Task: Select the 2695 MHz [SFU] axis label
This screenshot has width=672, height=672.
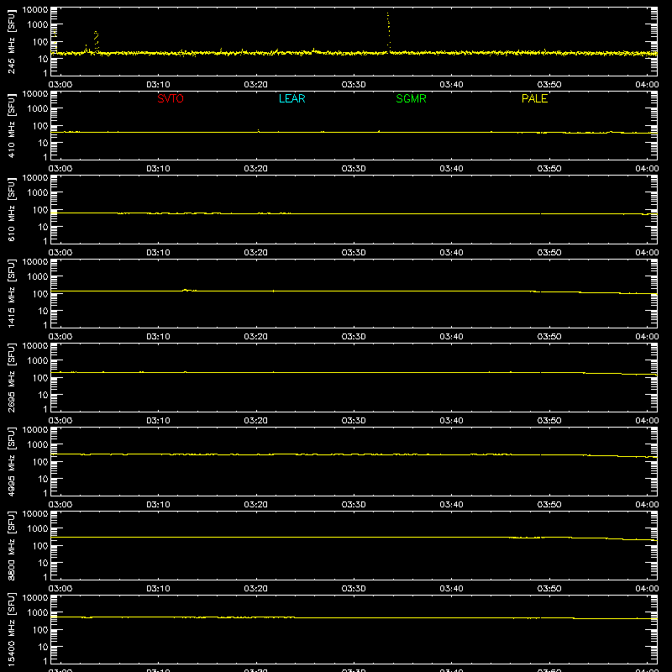Action: 11,377
